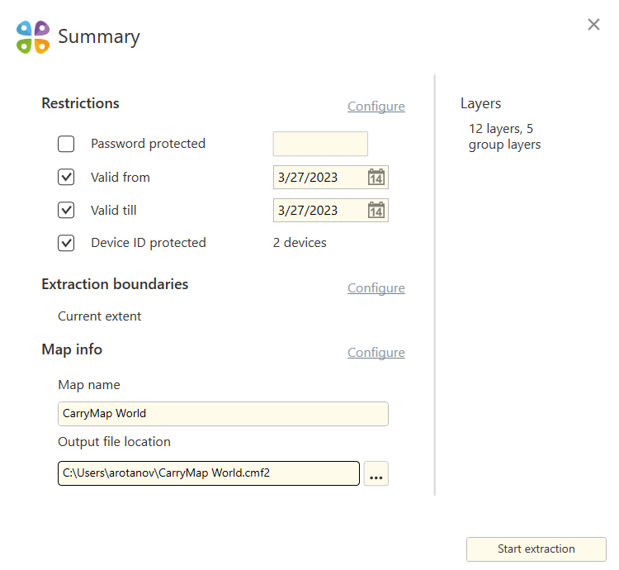Click '12 layers, 5 group layers' text
This screenshot has width=619, height=570.
[x=504, y=136]
